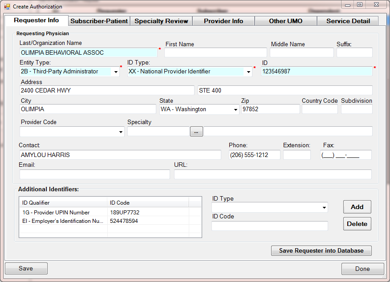Expand the ID Type National Provider dropdown
Image resolution: width=390 pixels, height=282 pixels.
coord(248,72)
